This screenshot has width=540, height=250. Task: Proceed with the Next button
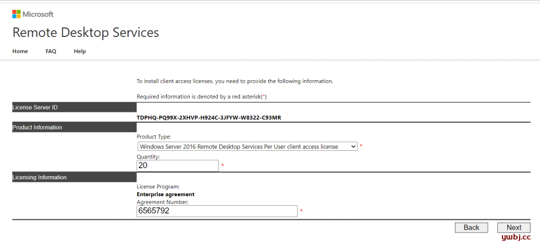(x=514, y=228)
